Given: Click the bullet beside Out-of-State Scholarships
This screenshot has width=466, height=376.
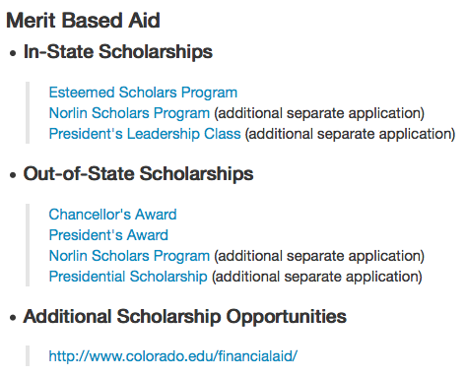Looking at the screenshot, I should pyautogui.click(x=13, y=175).
